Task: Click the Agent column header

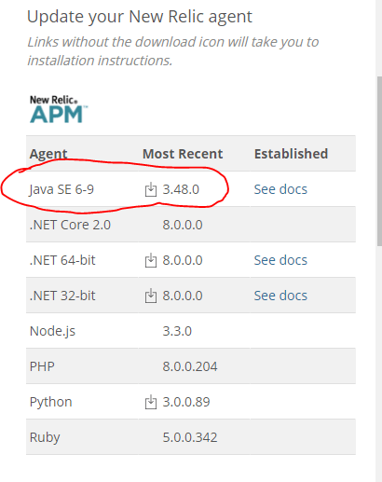Action: tap(48, 154)
